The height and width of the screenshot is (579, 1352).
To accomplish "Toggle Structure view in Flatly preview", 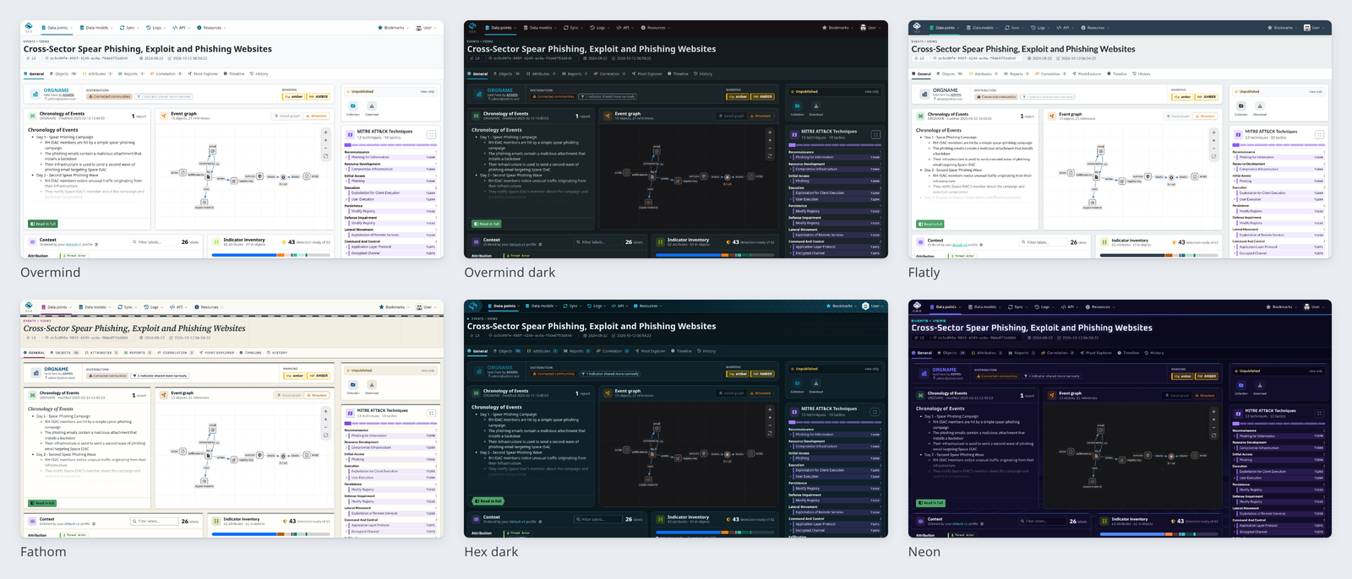I will pyautogui.click(x=1206, y=116).
